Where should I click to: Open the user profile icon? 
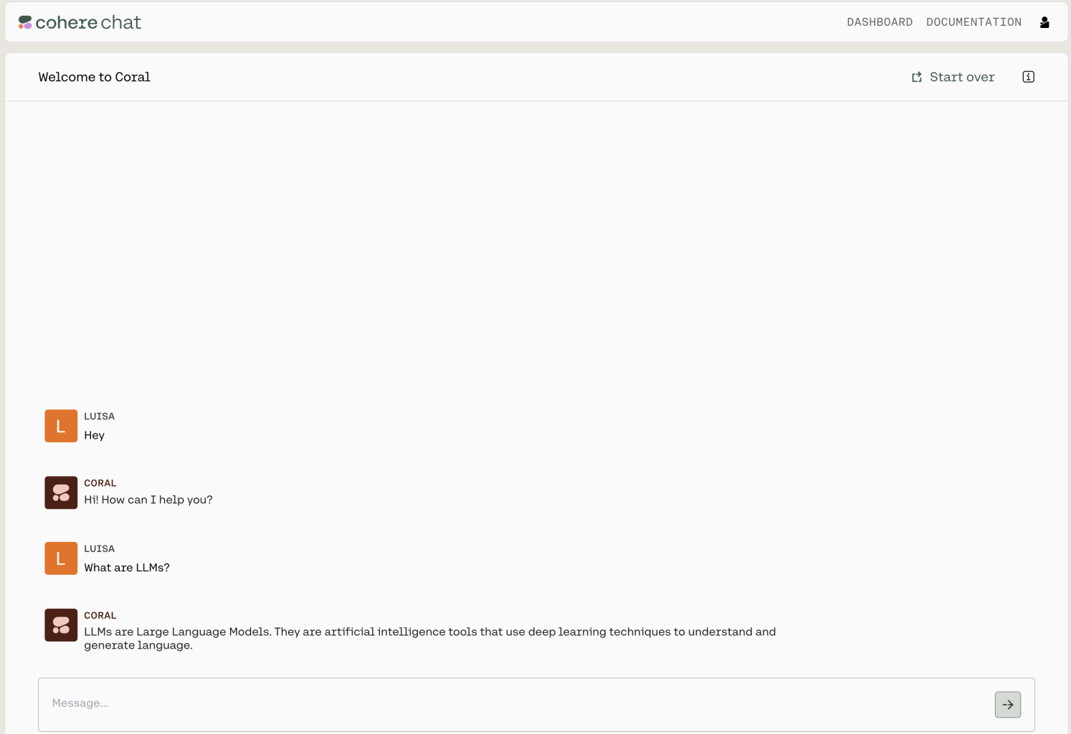click(1044, 22)
